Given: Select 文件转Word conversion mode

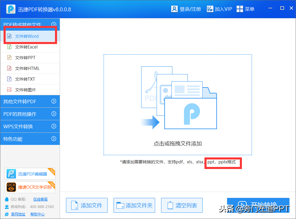Looking at the screenshot, I should [x=30, y=36].
